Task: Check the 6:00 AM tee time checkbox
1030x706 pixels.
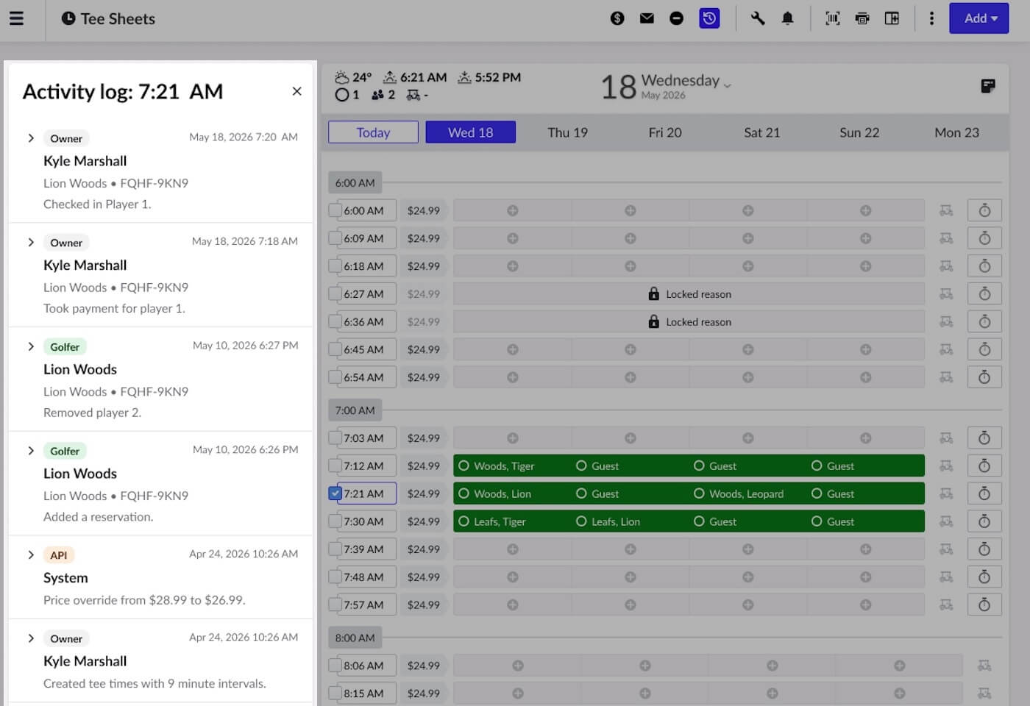Action: (x=335, y=210)
